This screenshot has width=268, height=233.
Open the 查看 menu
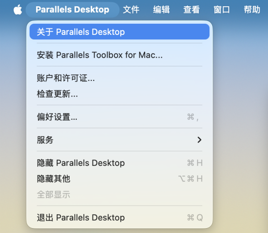pos(191,9)
